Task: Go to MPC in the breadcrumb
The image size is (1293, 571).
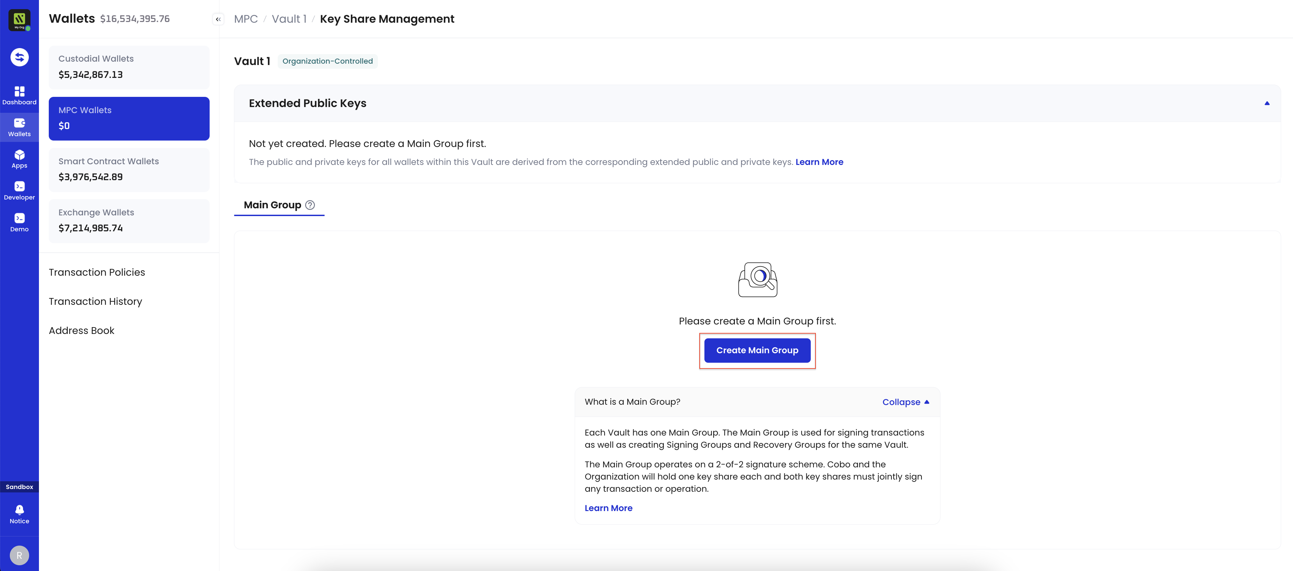Action: tap(246, 19)
